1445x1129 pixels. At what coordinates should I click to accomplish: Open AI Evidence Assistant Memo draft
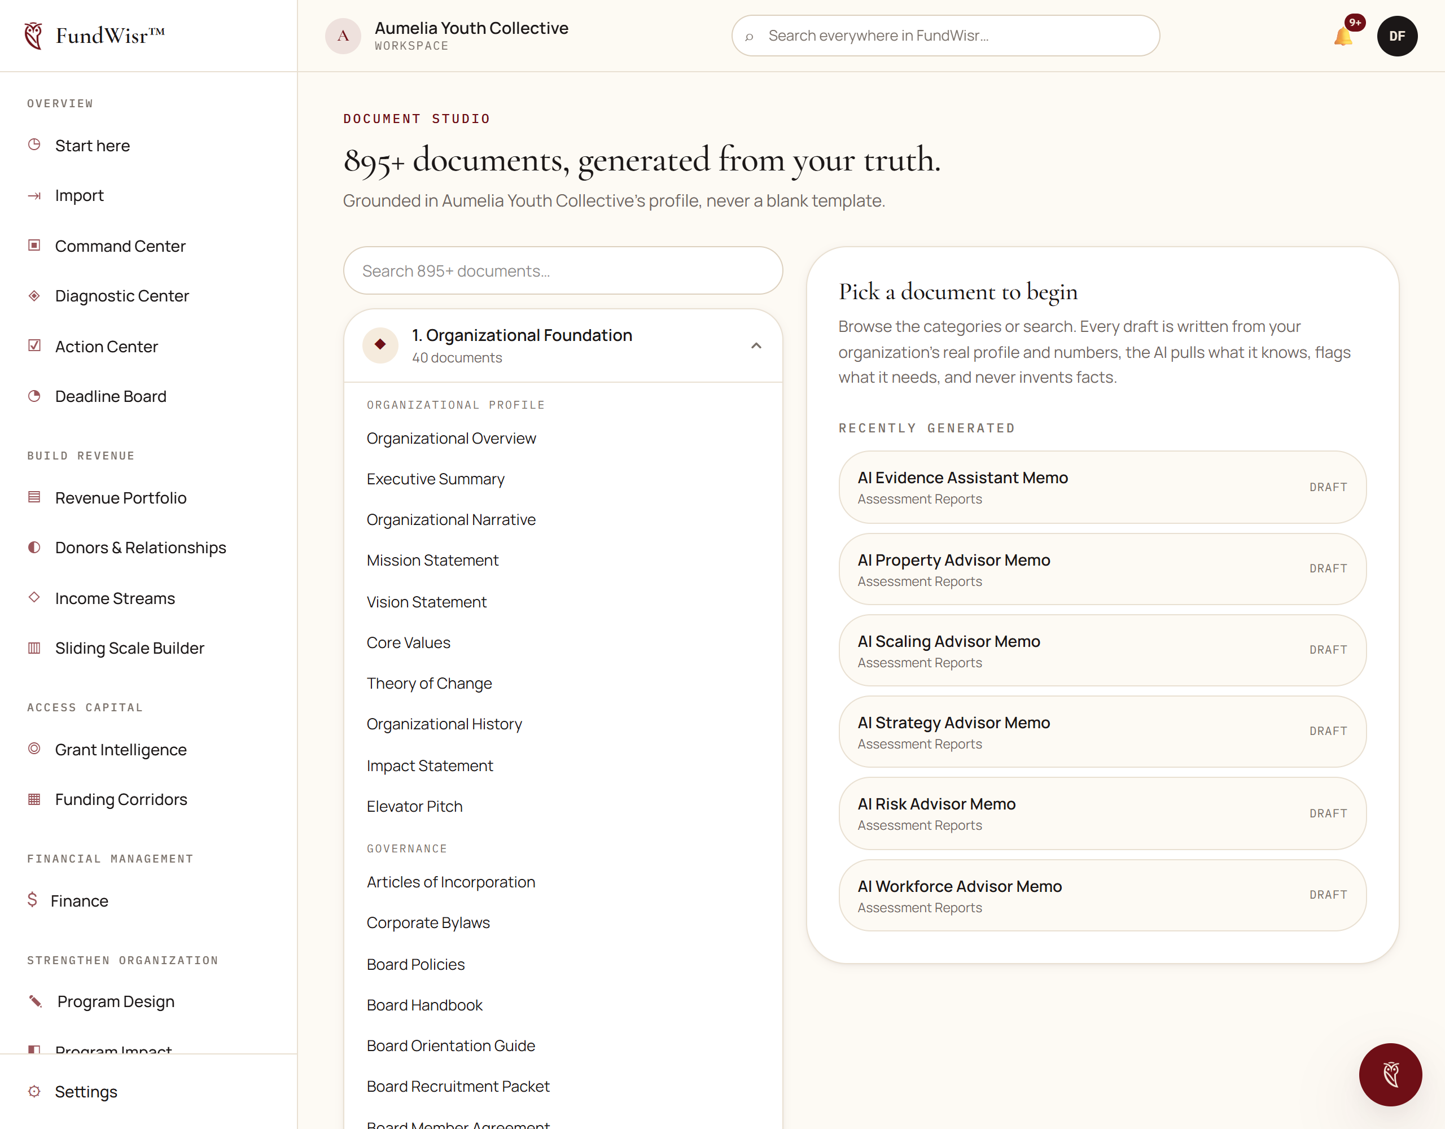click(x=1102, y=487)
